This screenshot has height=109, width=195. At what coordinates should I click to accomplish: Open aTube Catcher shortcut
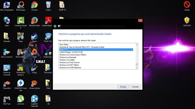34,85
